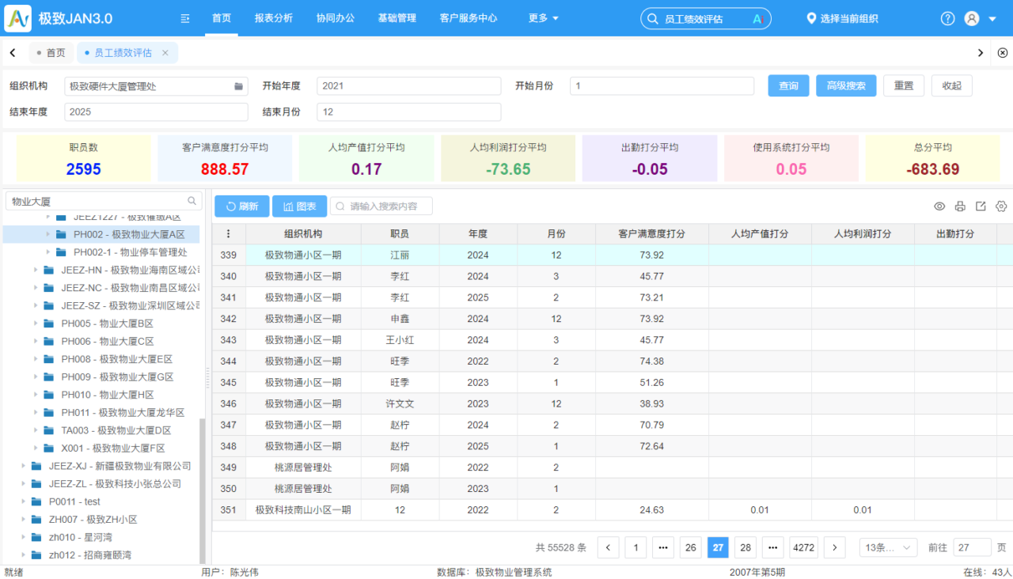Expand JEEZ-HN 极致物业海南区域公司 node
1013x579 pixels.
[35, 270]
